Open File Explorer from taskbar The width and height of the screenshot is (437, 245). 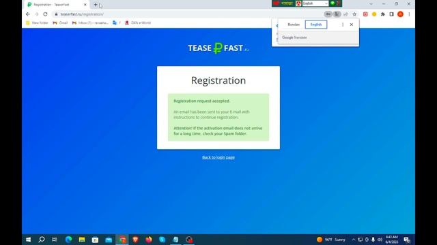pyautogui.click(x=82, y=240)
